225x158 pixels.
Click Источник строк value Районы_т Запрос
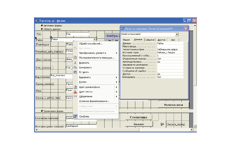point(170,52)
